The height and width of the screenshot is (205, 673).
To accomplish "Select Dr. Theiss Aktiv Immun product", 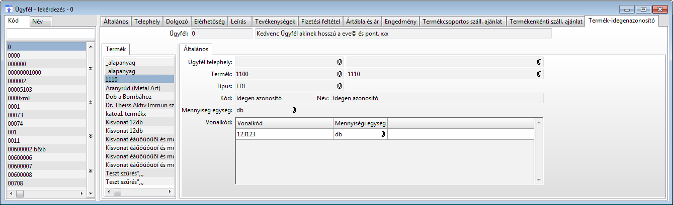I will click(139, 105).
